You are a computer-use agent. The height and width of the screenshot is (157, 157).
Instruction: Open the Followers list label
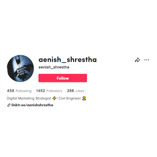(54, 91)
